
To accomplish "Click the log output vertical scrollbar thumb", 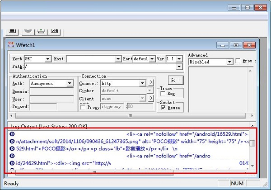I will tap(252, 144).
